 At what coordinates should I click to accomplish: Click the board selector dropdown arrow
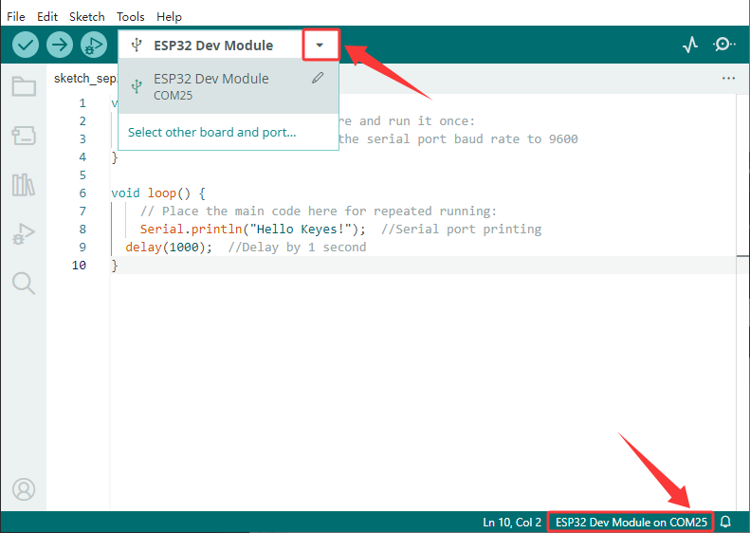(320, 45)
